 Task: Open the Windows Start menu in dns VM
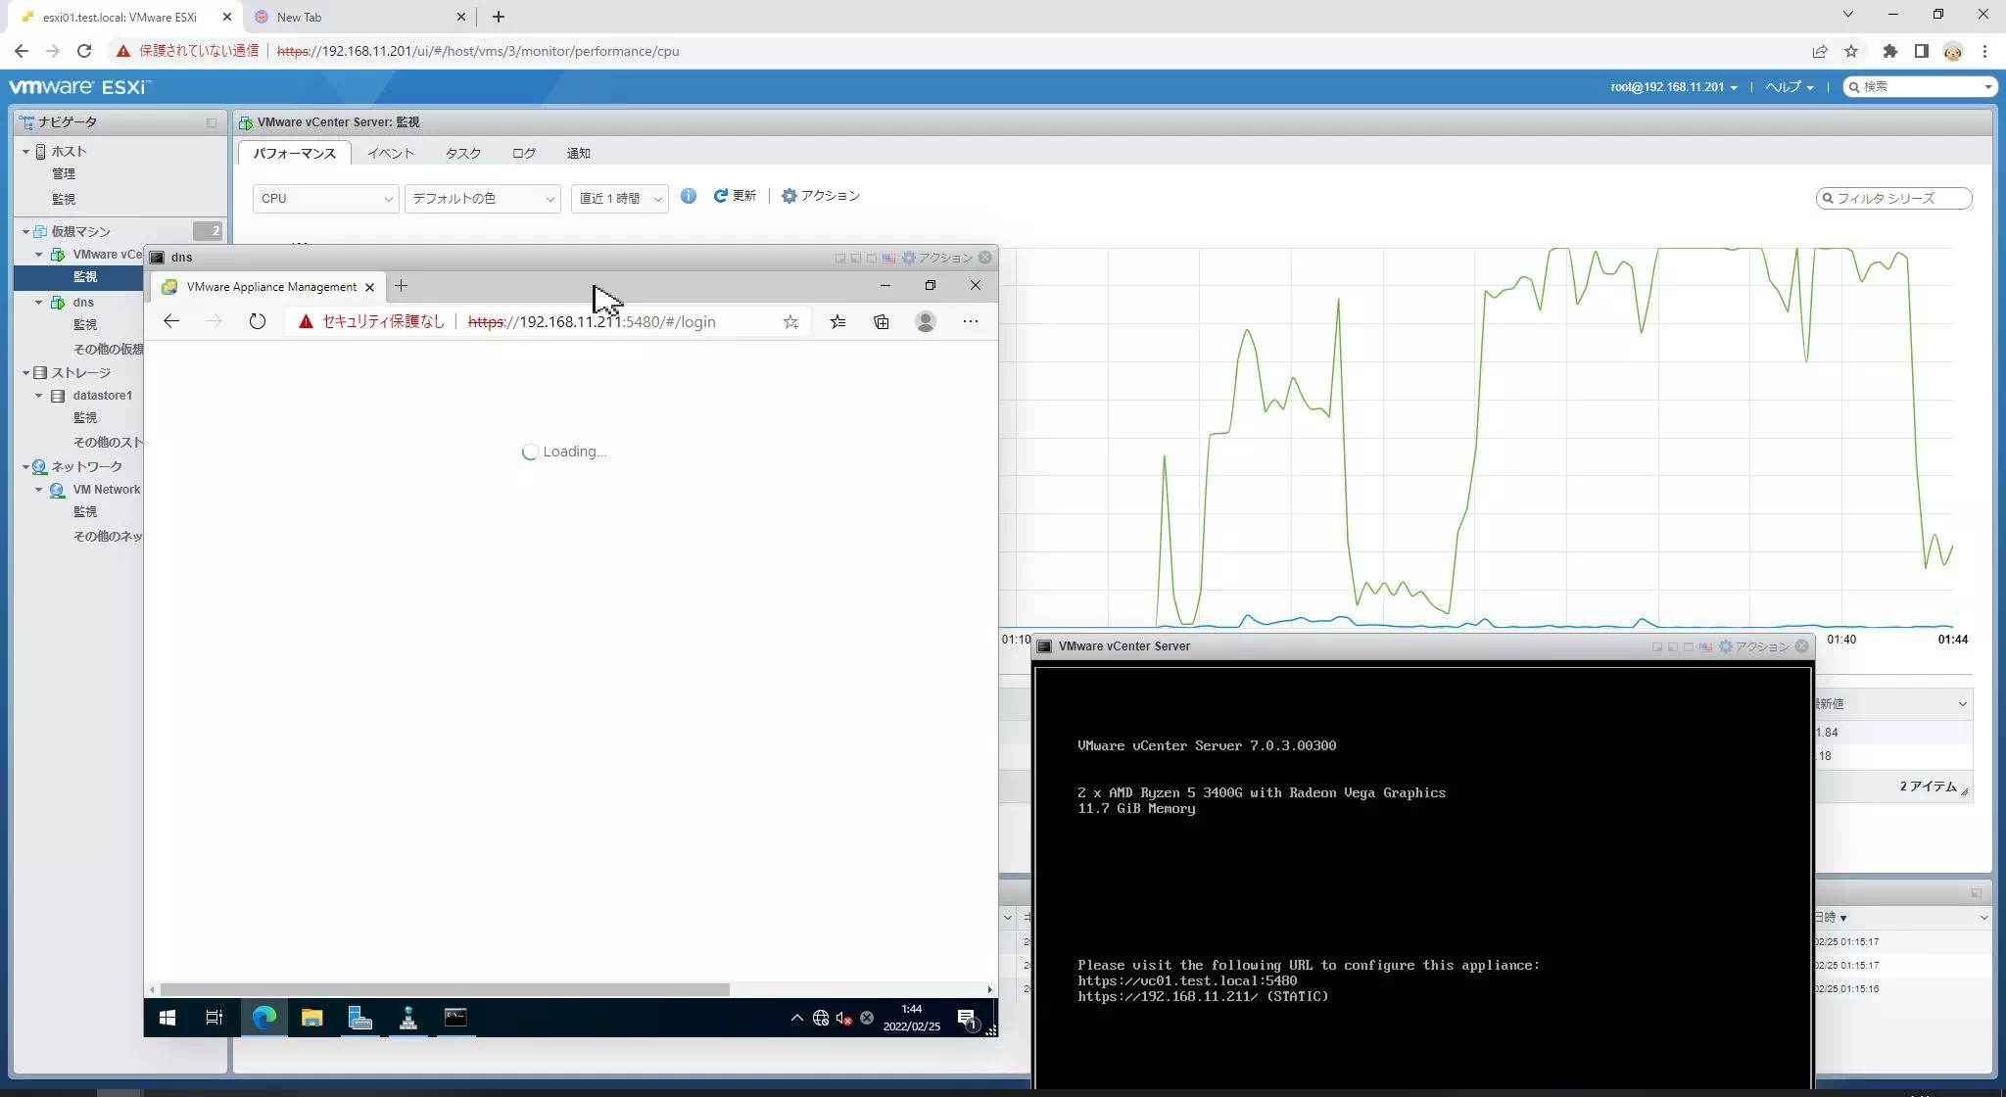pyautogui.click(x=167, y=1018)
